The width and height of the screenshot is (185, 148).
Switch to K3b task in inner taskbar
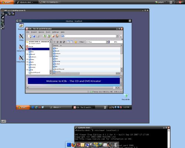pos(84,107)
